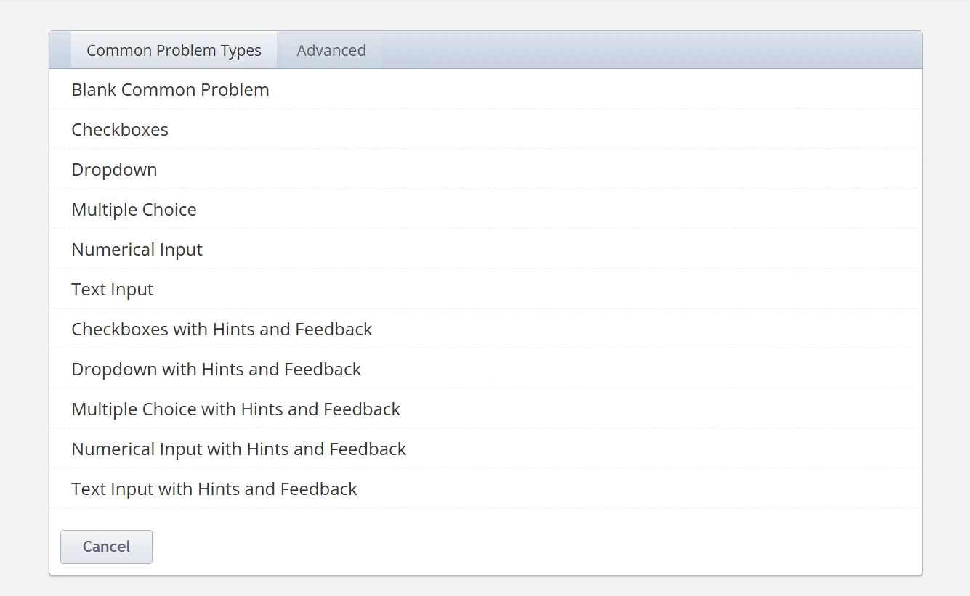Pick the Dropdown problem type
Viewport: 970px width, 596px height.
point(485,169)
